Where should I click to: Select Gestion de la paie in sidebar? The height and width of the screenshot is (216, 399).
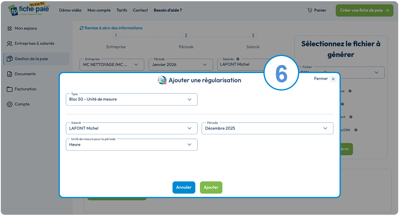[36, 59]
